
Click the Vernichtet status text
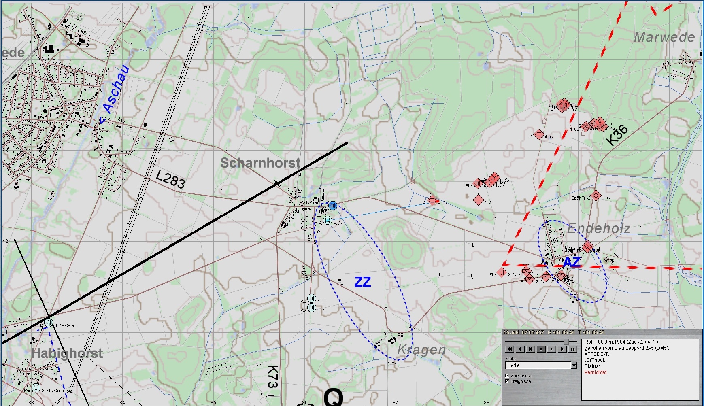pyautogui.click(x=595, y=372)
